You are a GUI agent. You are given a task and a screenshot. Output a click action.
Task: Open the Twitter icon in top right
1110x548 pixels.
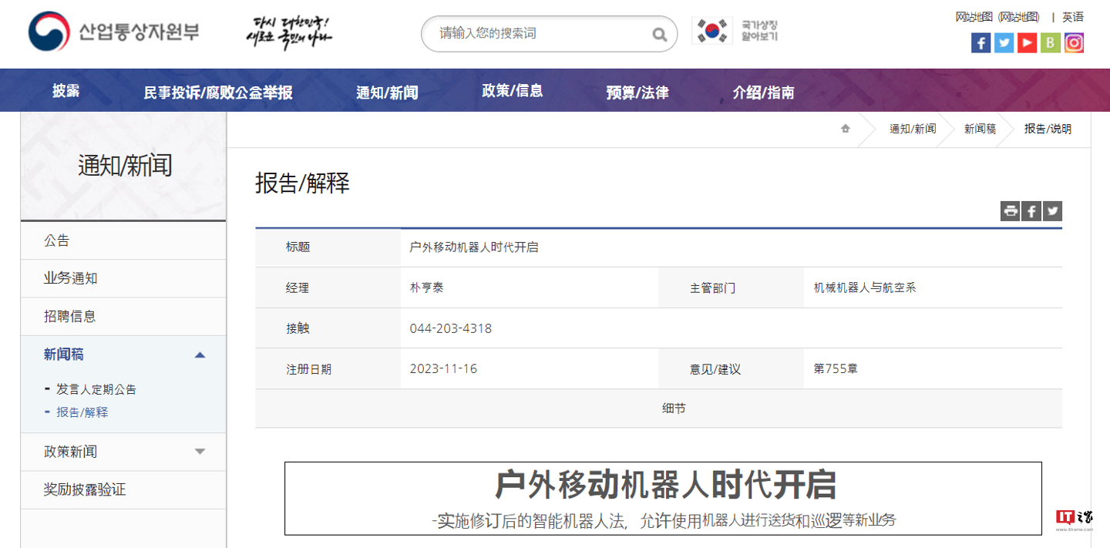1004,42
